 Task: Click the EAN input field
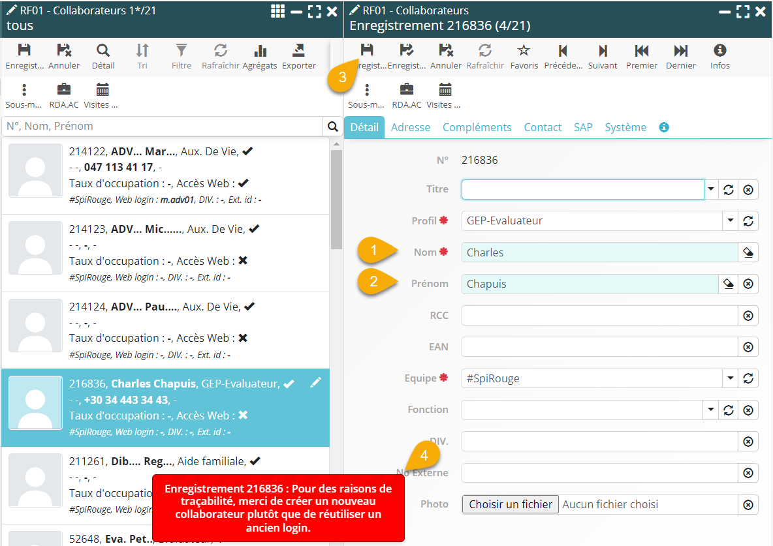[599, 347]
